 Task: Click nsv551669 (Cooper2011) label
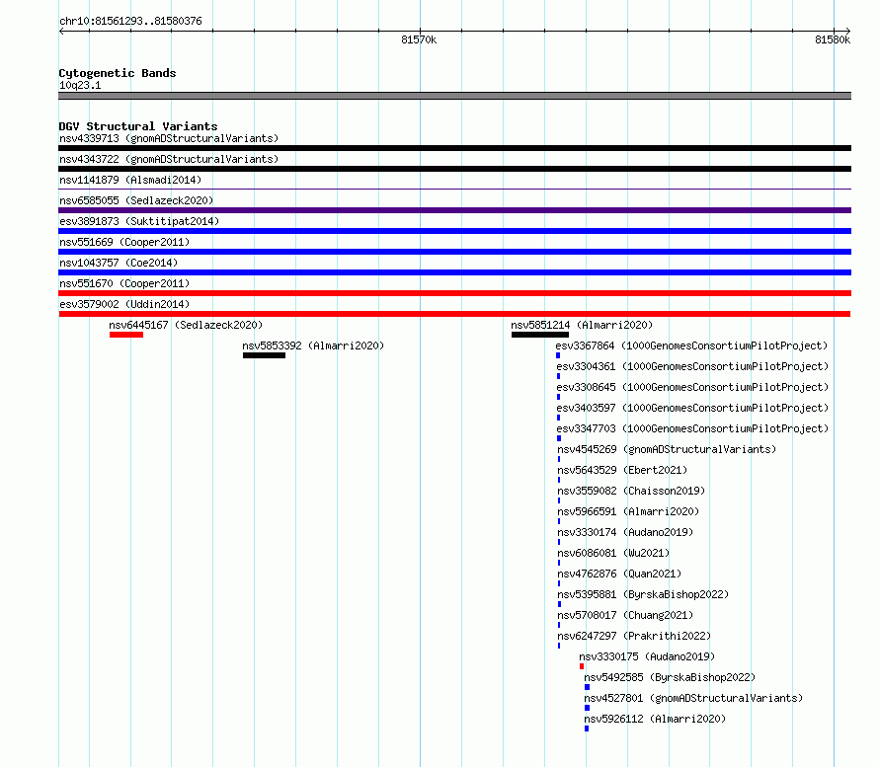[124, 242]
